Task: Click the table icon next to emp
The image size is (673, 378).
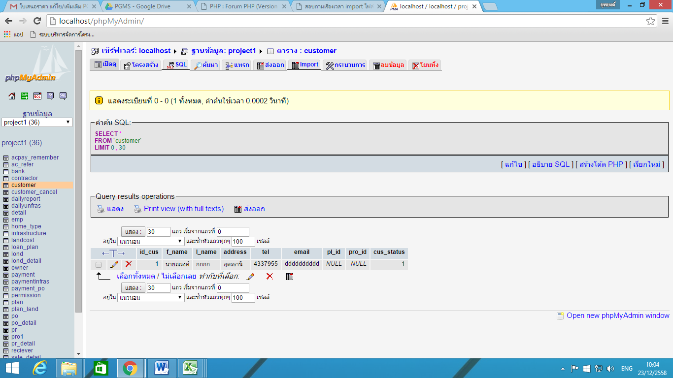Action: click(6, 220)
